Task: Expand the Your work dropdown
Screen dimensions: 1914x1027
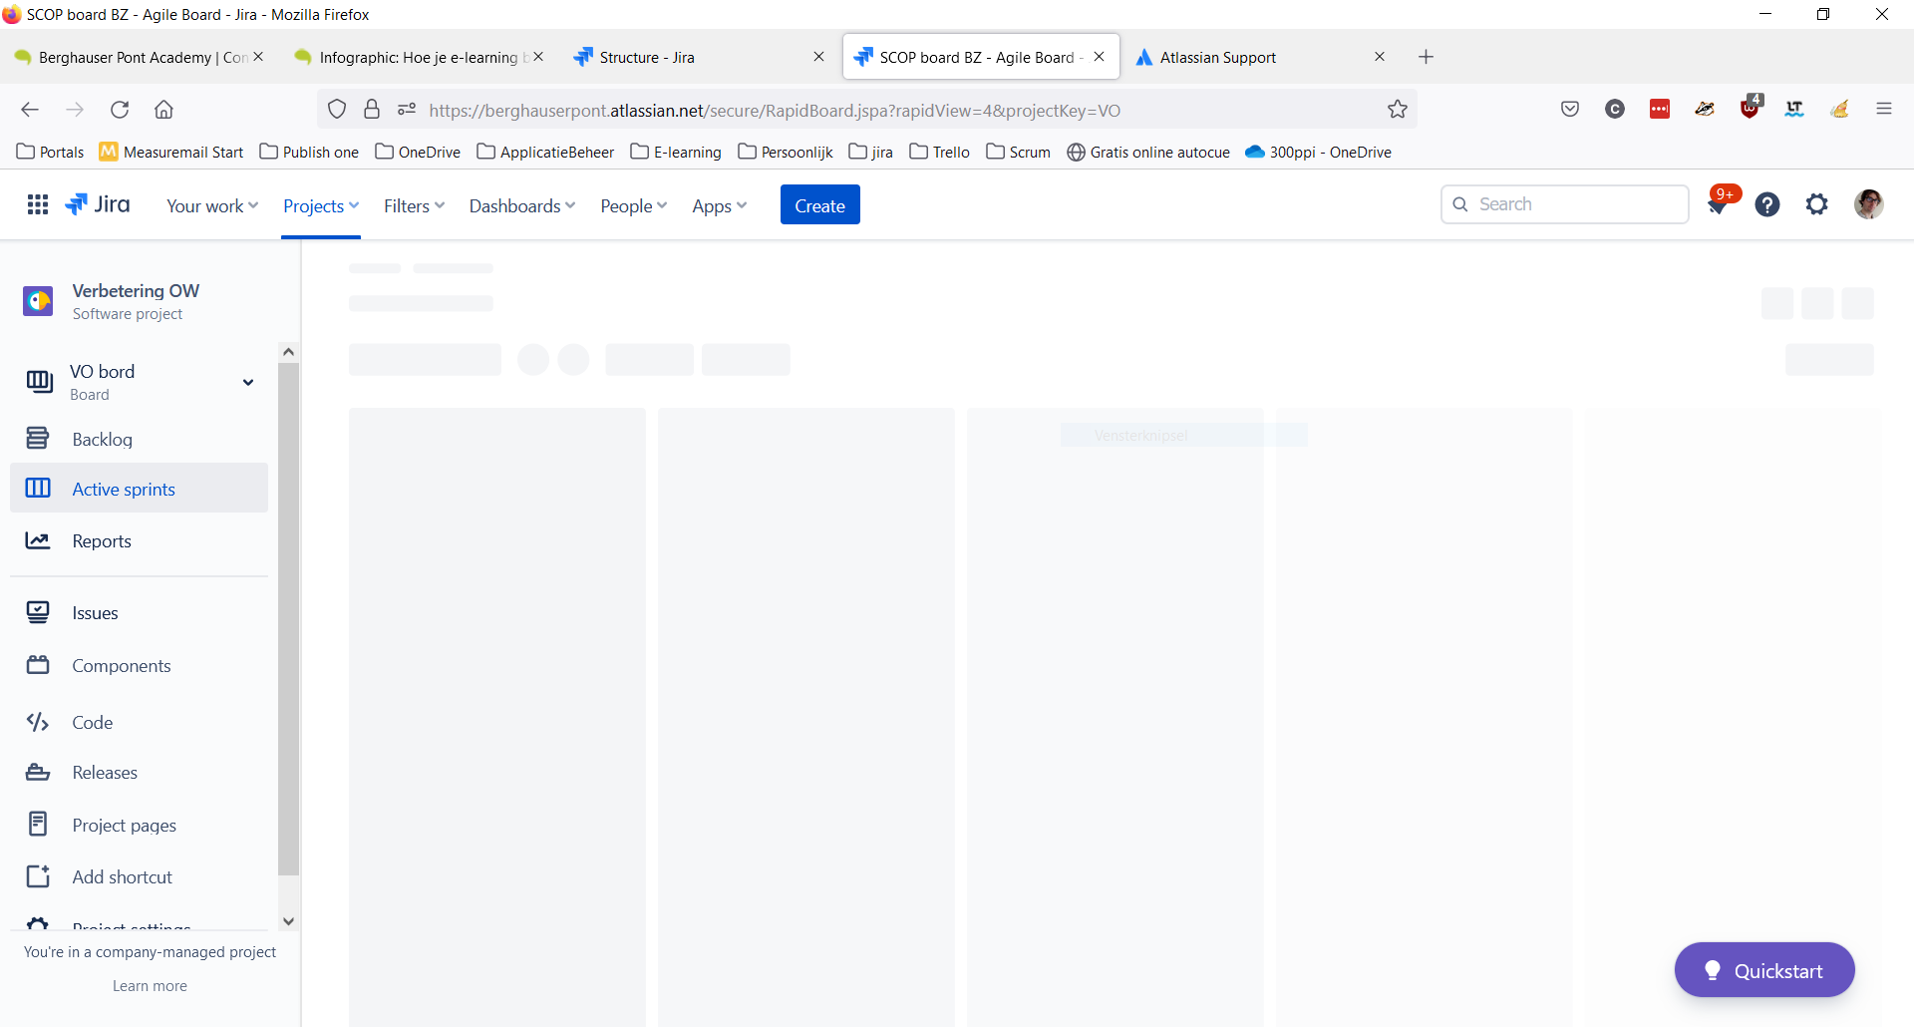Action: 212,205
